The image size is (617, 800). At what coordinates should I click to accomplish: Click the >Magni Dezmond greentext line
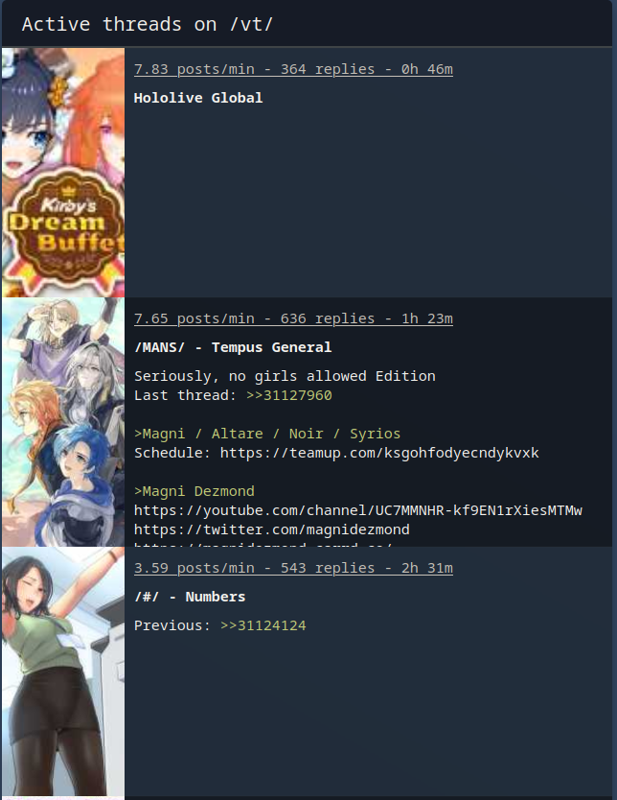pyautogui.click(x=194, y=491)
